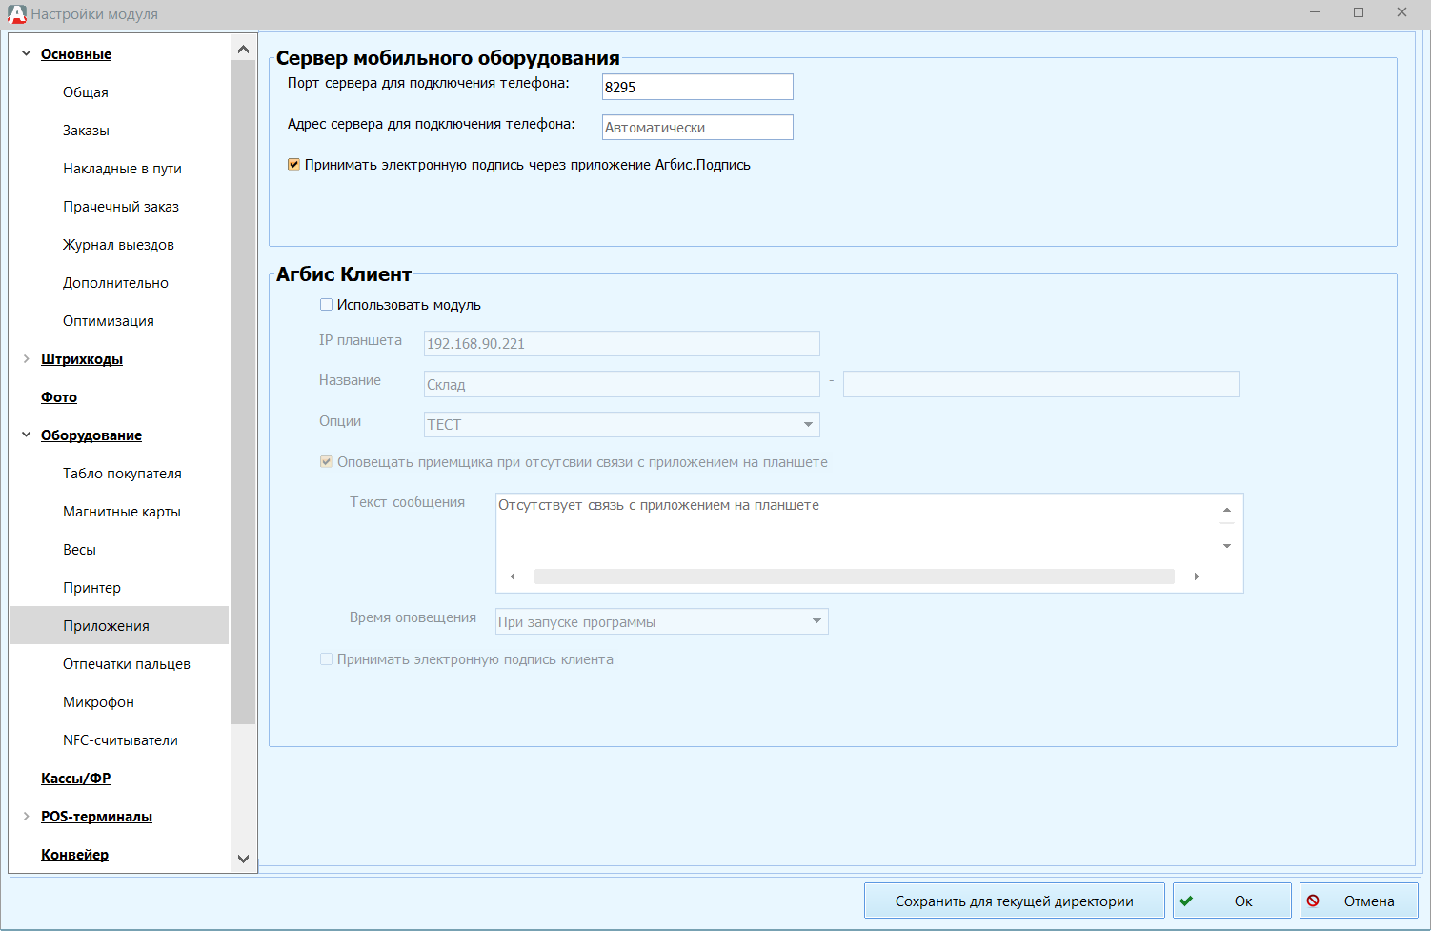Open the Весы settings page
The height and width of the screenshot is (931, 1431).
(x=79, y=550)
